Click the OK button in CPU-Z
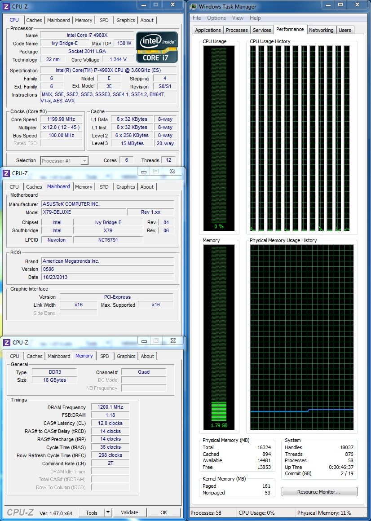 pyautogui.click(x=164, y=512)
